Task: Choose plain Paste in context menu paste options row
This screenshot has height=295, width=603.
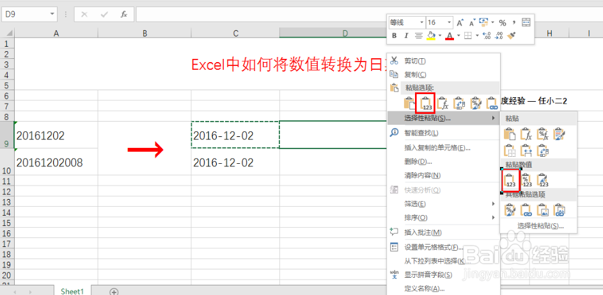Action: 410,103
